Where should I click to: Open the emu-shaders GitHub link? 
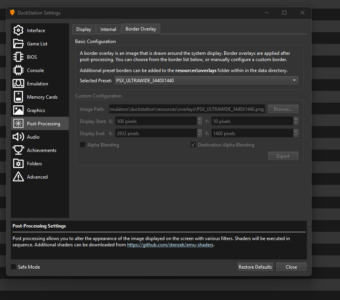coord(170,245)
